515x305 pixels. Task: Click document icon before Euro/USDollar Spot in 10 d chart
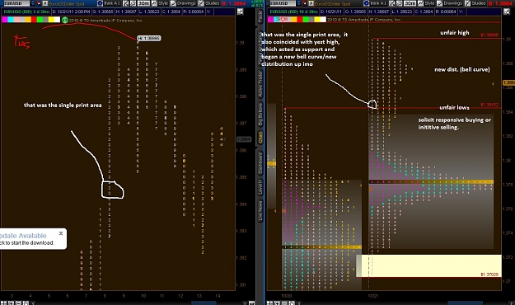[x=311, y=3]
